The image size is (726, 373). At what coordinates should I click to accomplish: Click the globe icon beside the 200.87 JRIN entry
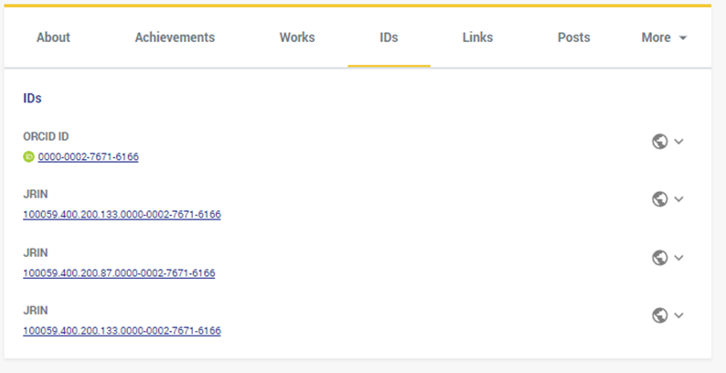(x=659, y=257)
